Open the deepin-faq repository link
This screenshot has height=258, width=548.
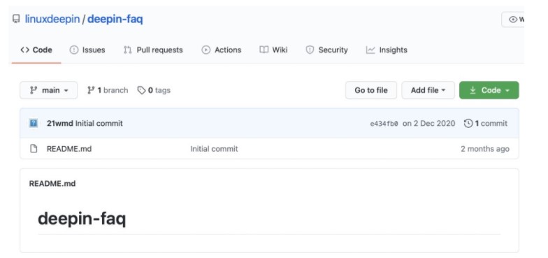pyautogui.click(x=115, y=19)
